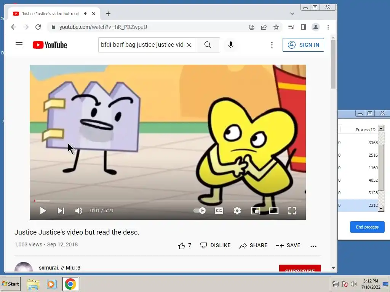Click the page vertical scrollbar thumb
Viewport: 390px width, 292px height.
tap(333, 64)
